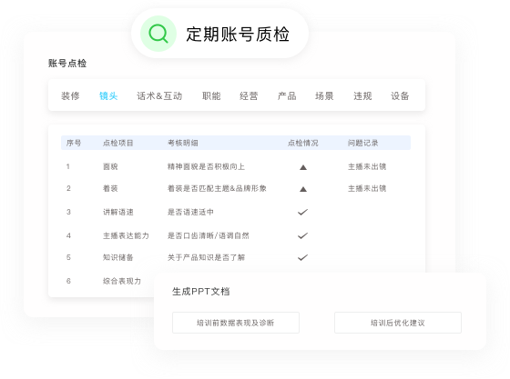Switch to the 装修 tab
The width and height of the screenshot is (510, 379).
click(x=70, y=96)
